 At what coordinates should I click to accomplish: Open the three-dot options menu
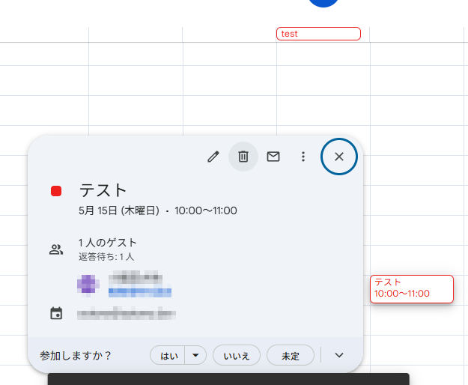click(x=303, y=157)
